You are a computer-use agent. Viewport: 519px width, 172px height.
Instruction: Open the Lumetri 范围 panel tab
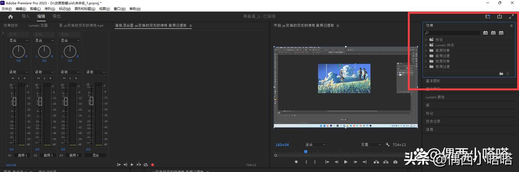[38, 25]
